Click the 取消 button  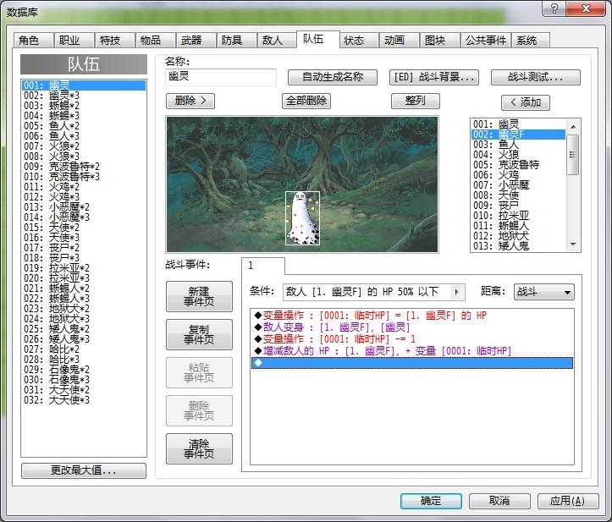(499, 501)
